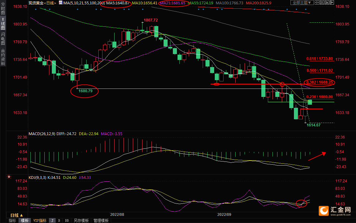356x223 pixels.
Task: Click the 另存模板 button
Action: [81, 221]
